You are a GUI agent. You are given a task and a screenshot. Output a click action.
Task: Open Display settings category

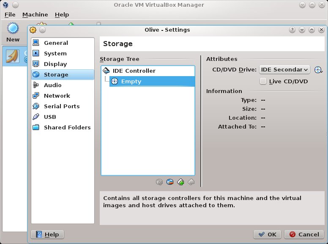point(63,64)
